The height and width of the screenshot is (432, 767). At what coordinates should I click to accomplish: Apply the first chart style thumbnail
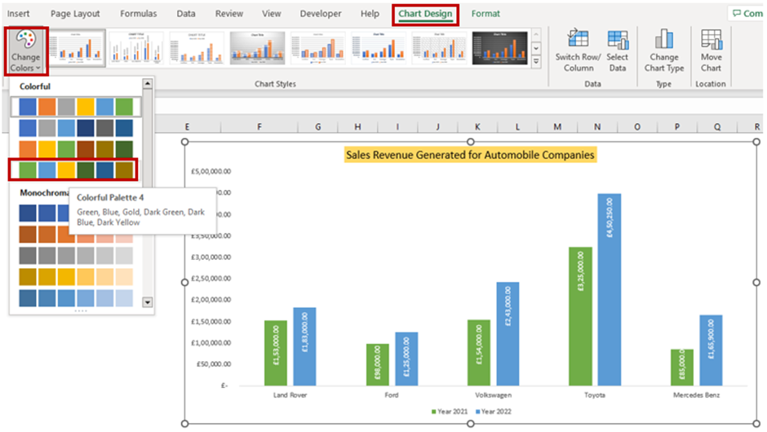(x=76, y=48)
